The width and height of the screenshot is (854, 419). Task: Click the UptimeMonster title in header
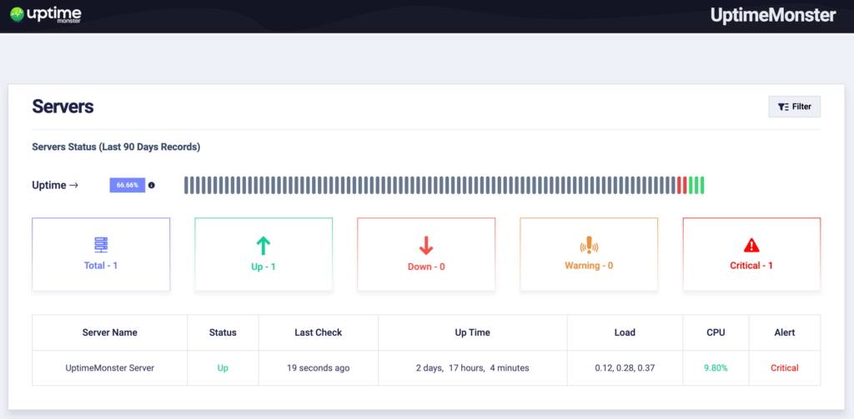[x=773, y=15]
